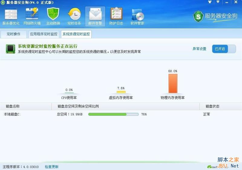
Task: Click the 正常 disk status
Action: (x=207, y=114)
